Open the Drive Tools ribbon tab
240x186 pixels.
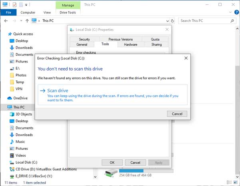[68, 12]
